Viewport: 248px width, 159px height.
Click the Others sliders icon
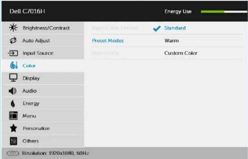[x=13, y=141]
